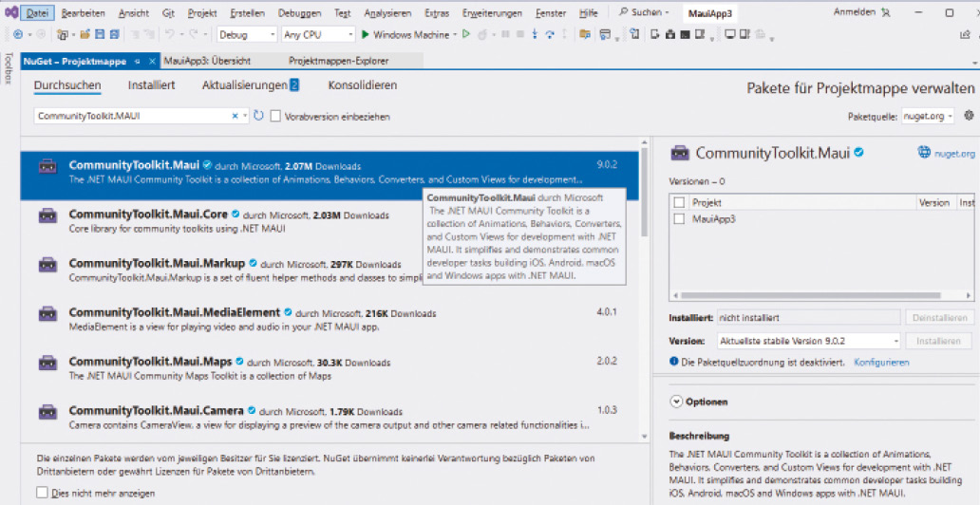Check the select-all Projekt header checkbox
The width and height of the screenshot is (980, 505).
click(x=679, y=202)
